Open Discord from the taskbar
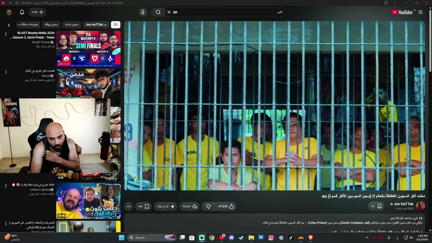This screenshot has height=243, width=432. tap(232, 238)
